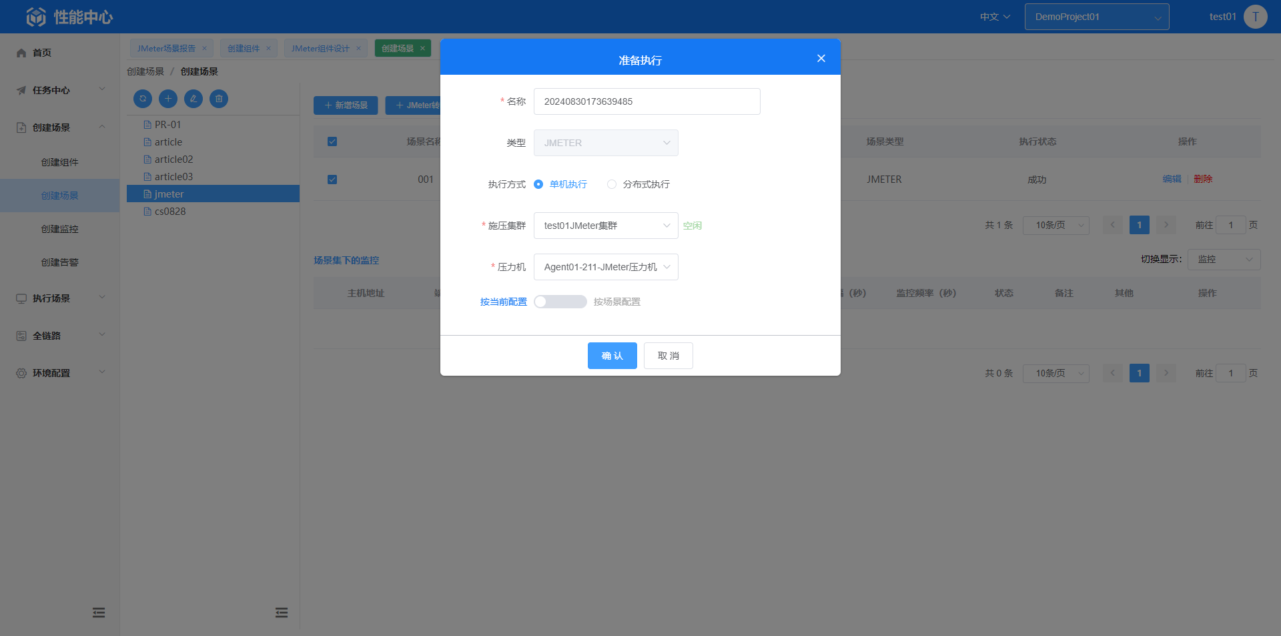Select the 单机执行 radio option
The width and height of the screenshot is (1281, 636).
[x=538, y=184]
